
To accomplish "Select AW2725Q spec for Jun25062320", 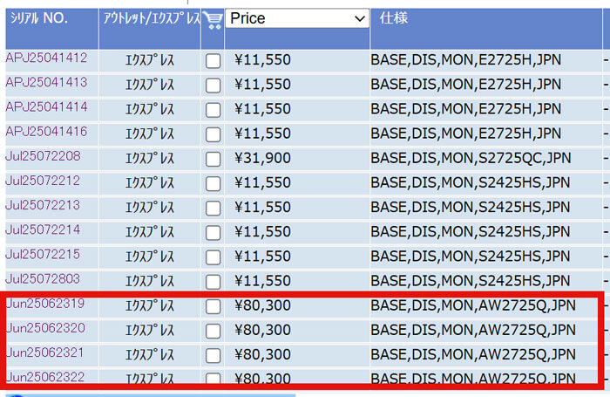I will 473,330.
